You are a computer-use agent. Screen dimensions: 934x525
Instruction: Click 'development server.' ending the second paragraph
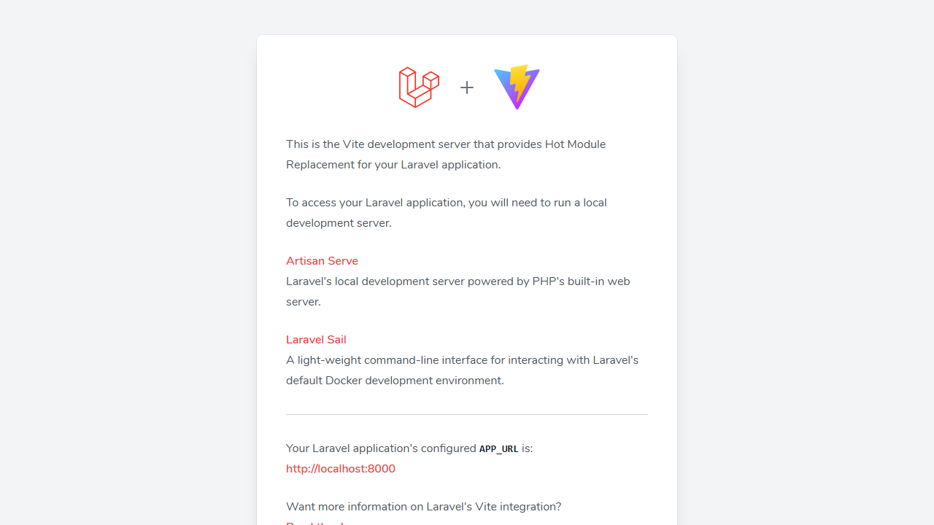pos(339,223)
